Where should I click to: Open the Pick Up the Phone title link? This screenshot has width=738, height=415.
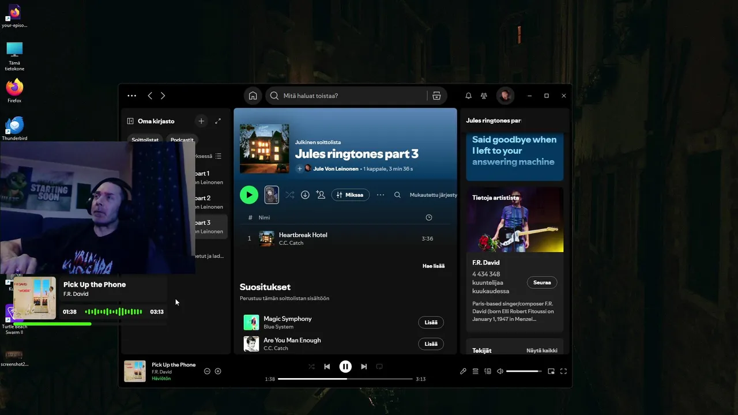[x=174, y=365]
